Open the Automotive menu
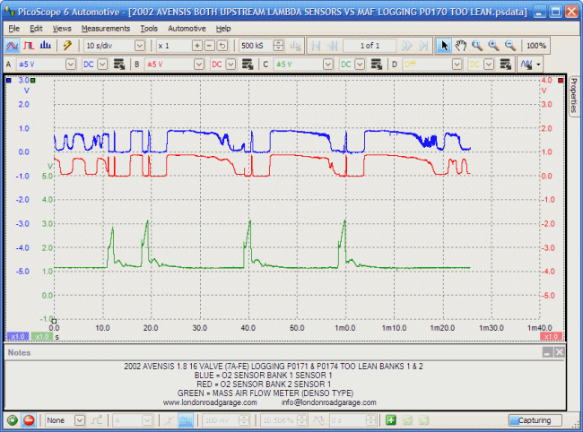This screenshot has width=583, height=432. [187, 29]
